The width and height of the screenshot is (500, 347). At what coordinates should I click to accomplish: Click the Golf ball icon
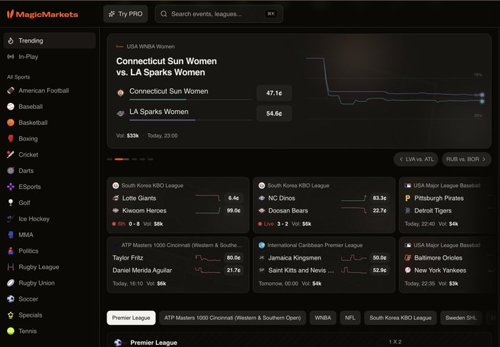tap(10, 202)
